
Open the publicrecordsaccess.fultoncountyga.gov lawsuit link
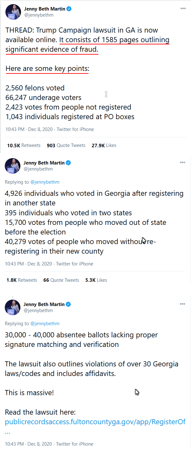click(95, 422)
